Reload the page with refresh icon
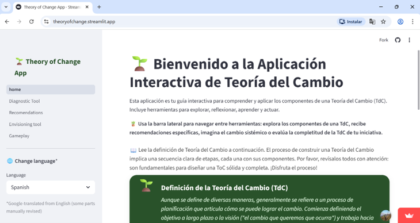This screenshot has width=420, height=223. coord(31,22)
